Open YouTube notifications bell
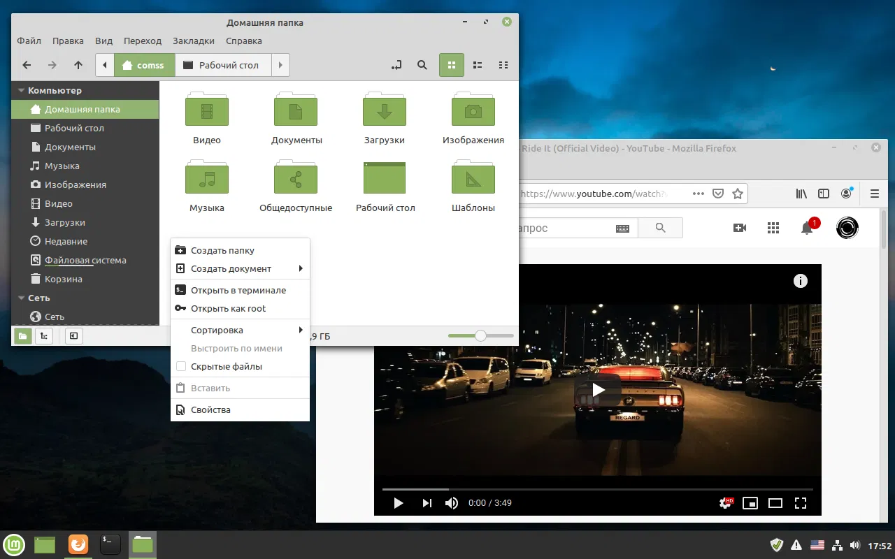 click(x=806, y=228)
